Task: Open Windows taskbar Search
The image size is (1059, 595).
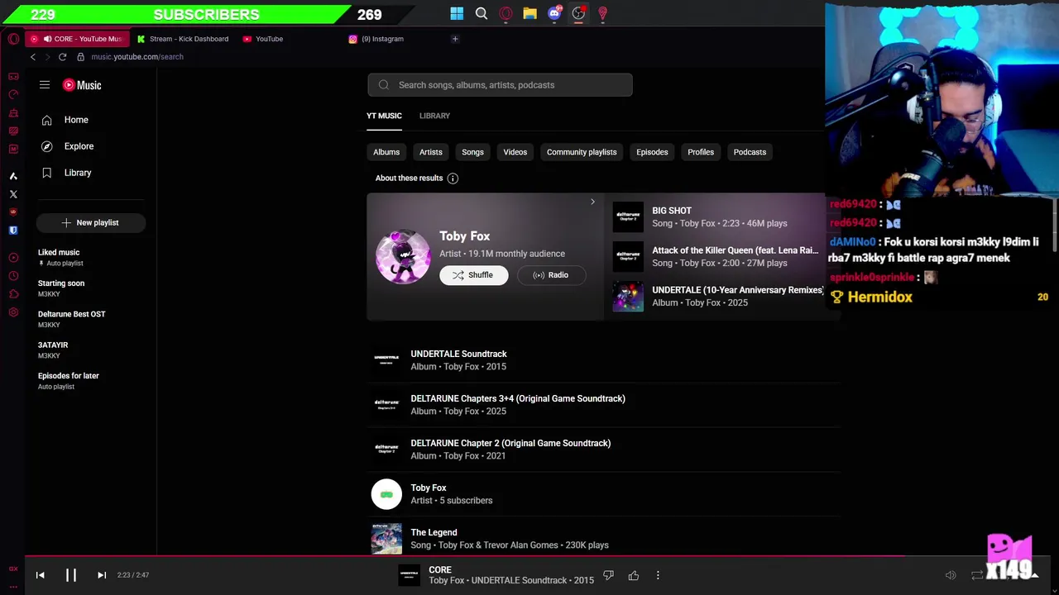Action: pyautogui.click(x=482, y=13)
